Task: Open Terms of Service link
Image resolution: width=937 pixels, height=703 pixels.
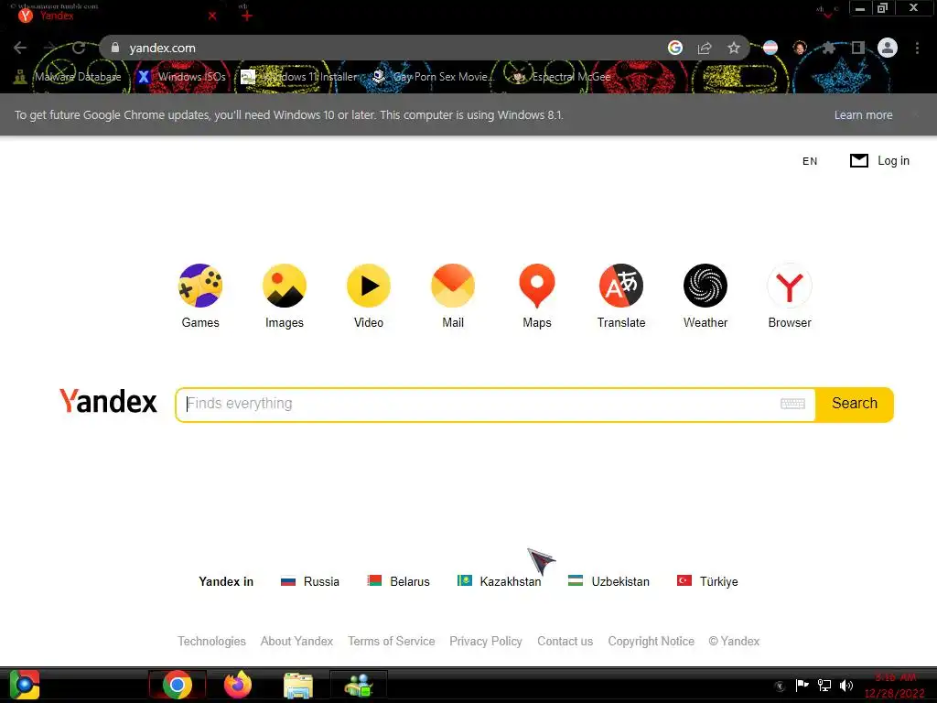Action: click(392, 642)
